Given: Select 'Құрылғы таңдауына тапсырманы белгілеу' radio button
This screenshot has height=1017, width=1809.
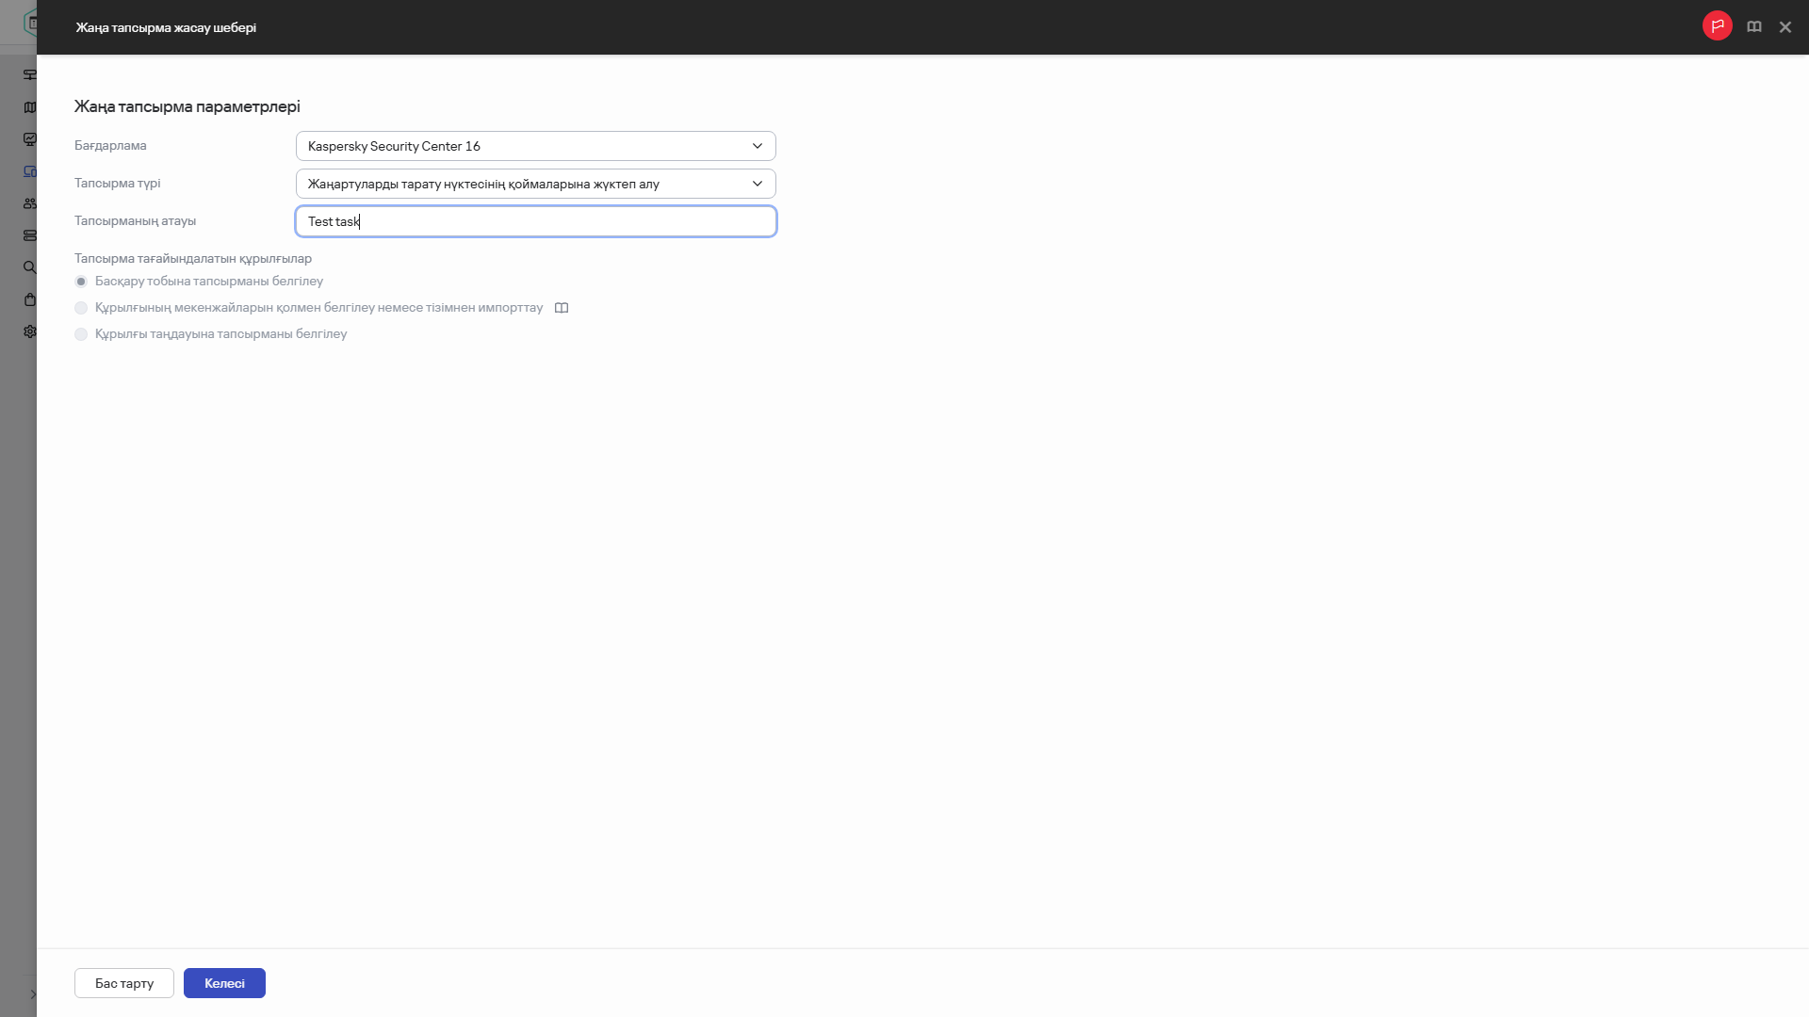Looking at the screenshot, I should [81, 334].
